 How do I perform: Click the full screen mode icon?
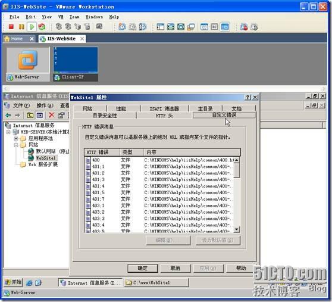pos(171,27)
